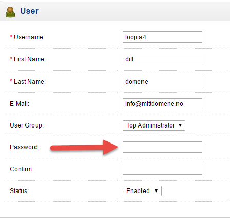Focus the Username field containing loopia4
The height and width of the screenshot is (223, 230).
(163, 37)
